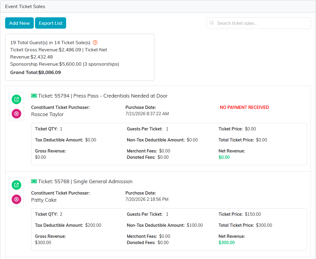Focus the Search ticket sales field
Viewport: 316px width, 259px height.
point(258,23)
